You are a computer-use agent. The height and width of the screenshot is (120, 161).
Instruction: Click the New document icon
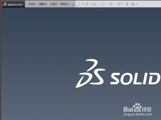click(78, 4)
